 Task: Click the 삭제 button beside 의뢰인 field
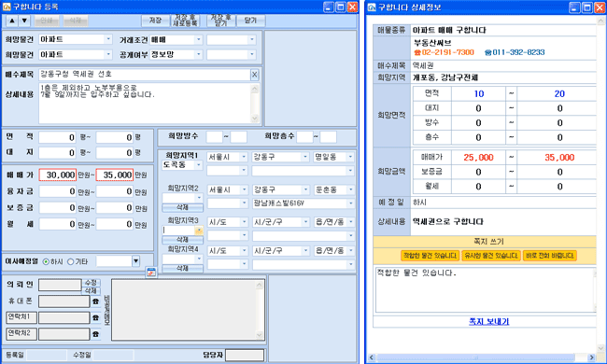click(91, 290)
